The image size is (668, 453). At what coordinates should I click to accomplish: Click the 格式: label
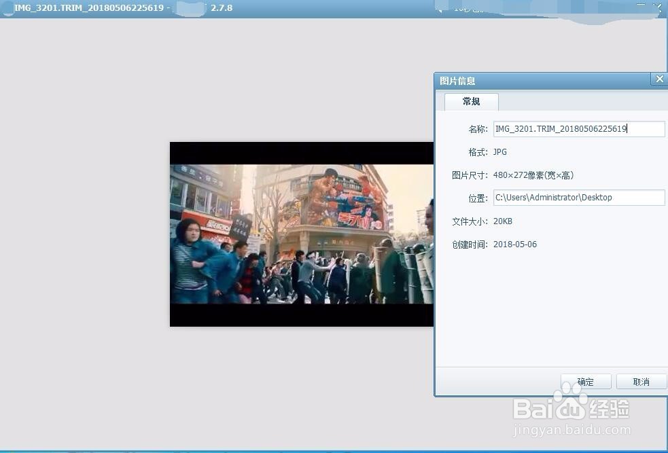[x=478, y=152]
